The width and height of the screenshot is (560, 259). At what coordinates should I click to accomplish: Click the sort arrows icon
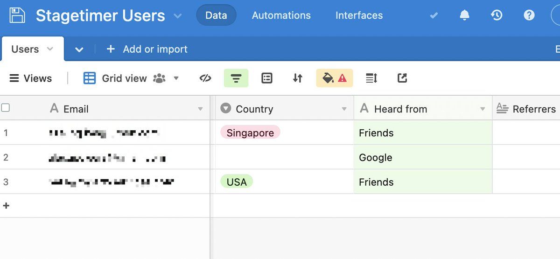(298, 78)
